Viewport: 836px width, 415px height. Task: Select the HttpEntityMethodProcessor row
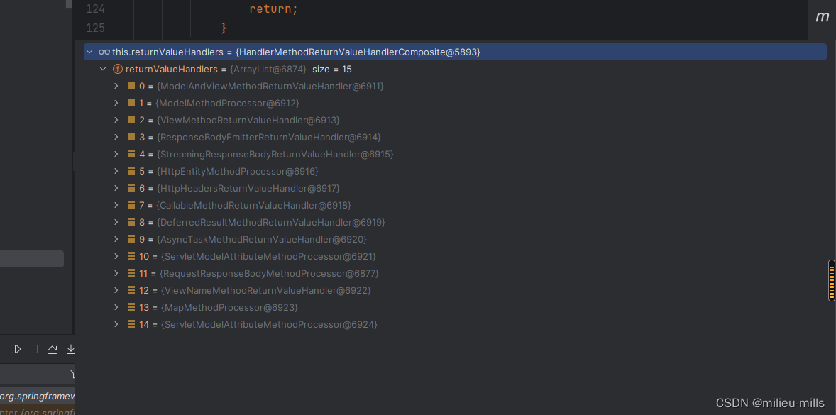coord(238,171)
